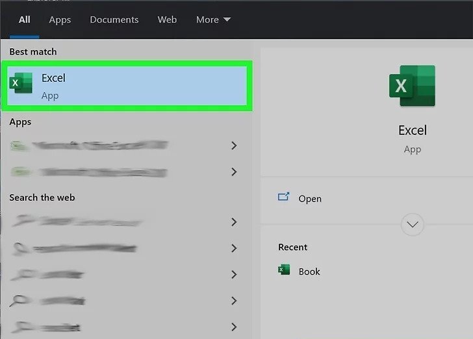Click the Search the web heading

[x=42, y=197]
